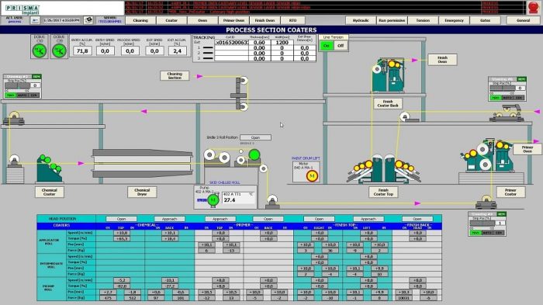This screenshot has height=305, width=543.
Task: Turn Line Tension On
Action: point(327,46)
